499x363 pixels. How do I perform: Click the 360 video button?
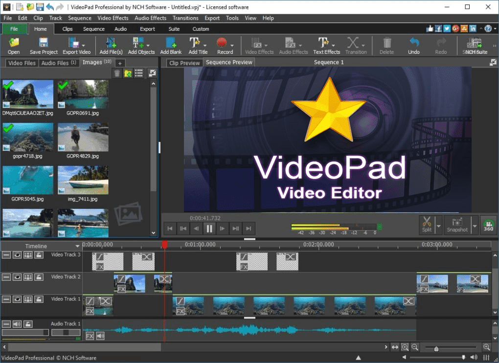click(x=488, y=225)
